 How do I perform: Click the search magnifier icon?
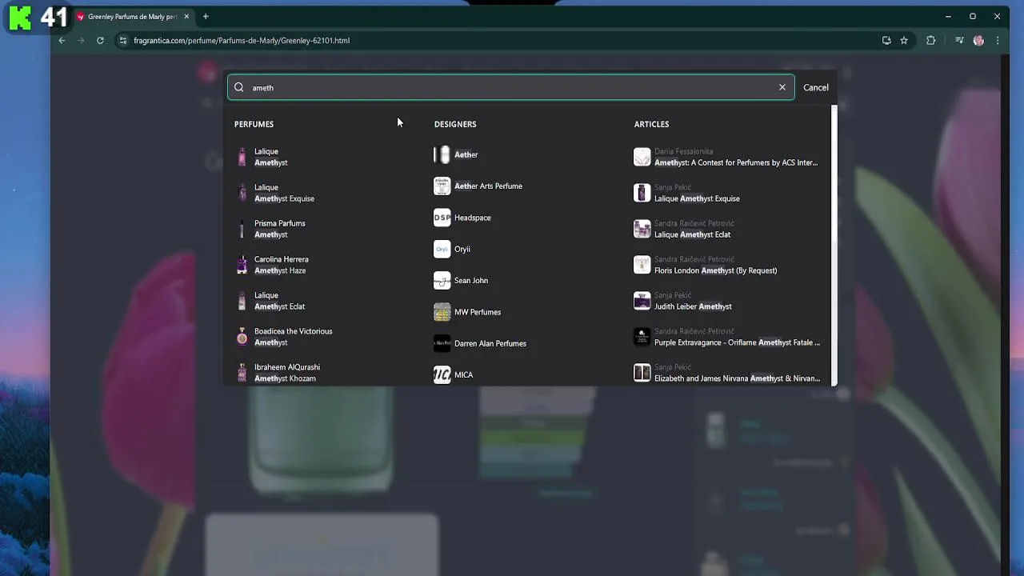(238, 87)
